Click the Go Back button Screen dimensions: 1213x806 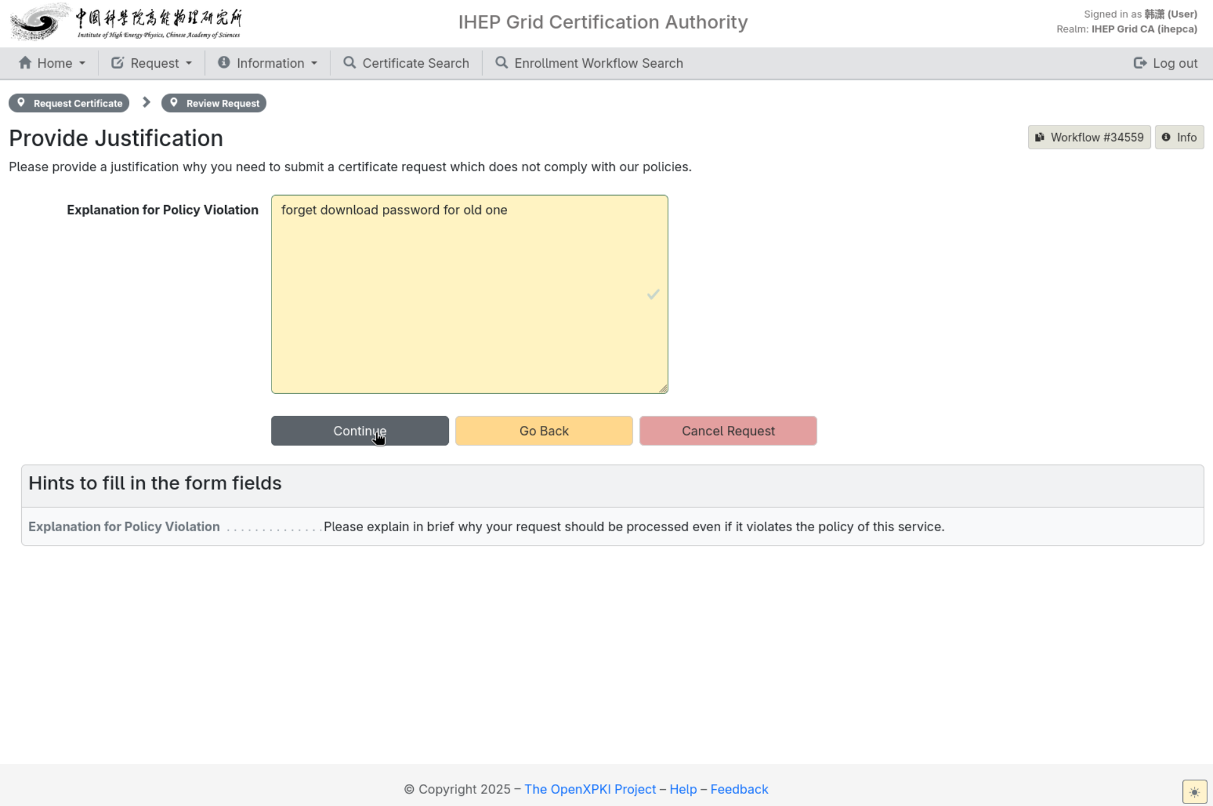point(544,431)
